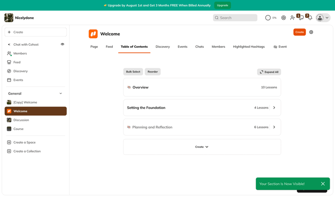This screenshot has height=197, width=335.
Task: Click the Nicelydone community logo
Action: 9,18
